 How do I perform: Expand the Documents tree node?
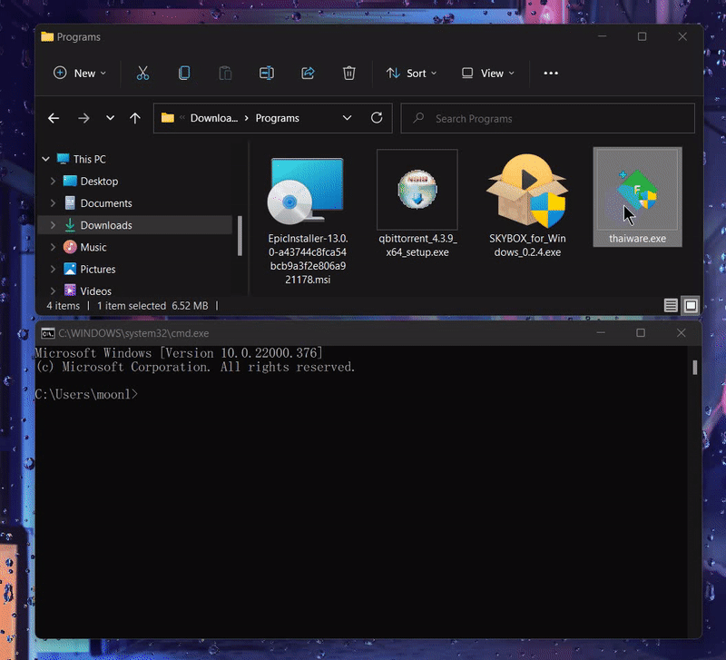pos(53,203)
